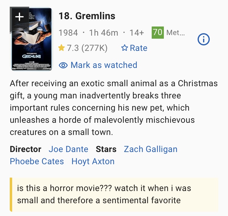This screenshot has width=228, height=216.
Task: Click the Gremlins plot description text
Action: pos(114,108)
